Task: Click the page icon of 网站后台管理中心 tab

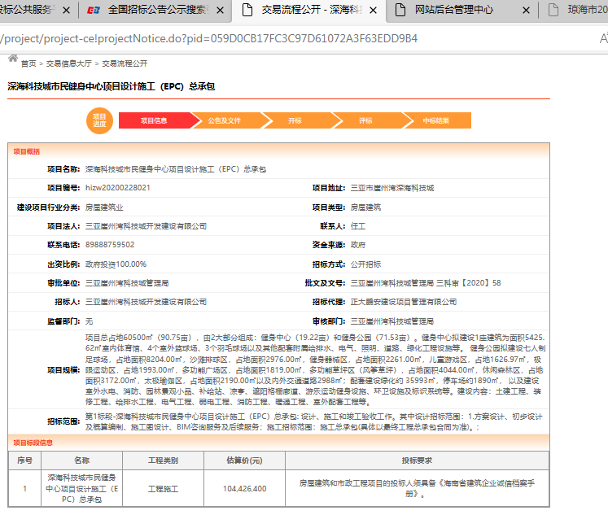Action: [400, 11]
